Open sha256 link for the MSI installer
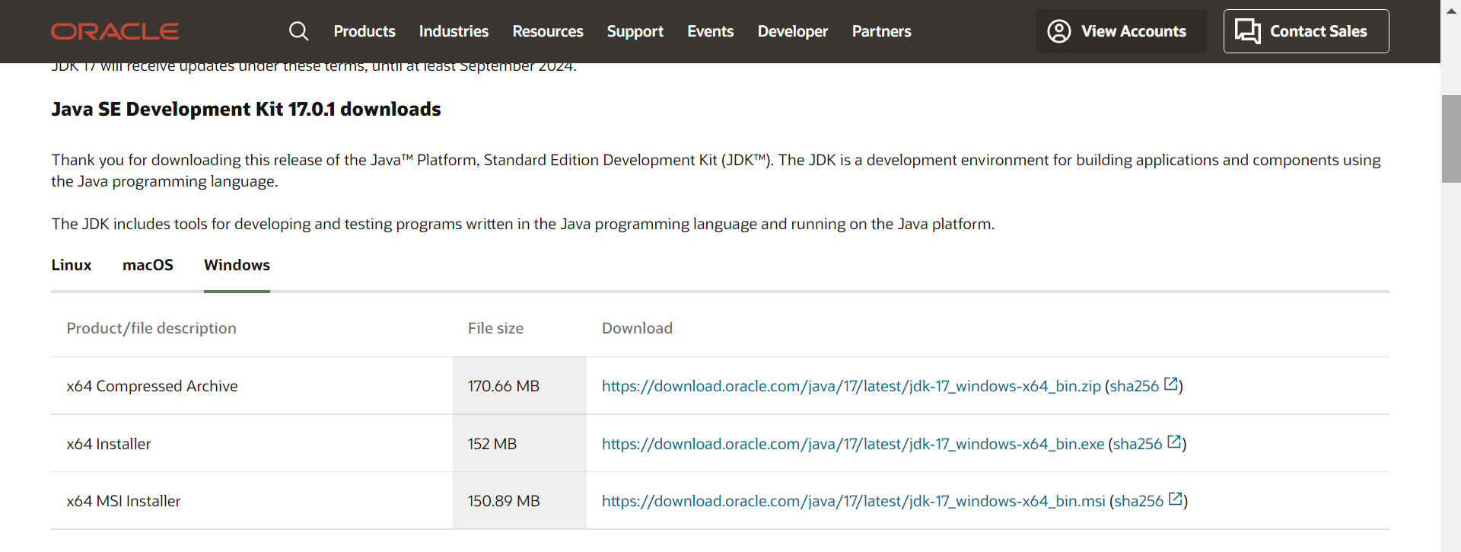Screen dimensions: 1461x552 (1139, 501)
